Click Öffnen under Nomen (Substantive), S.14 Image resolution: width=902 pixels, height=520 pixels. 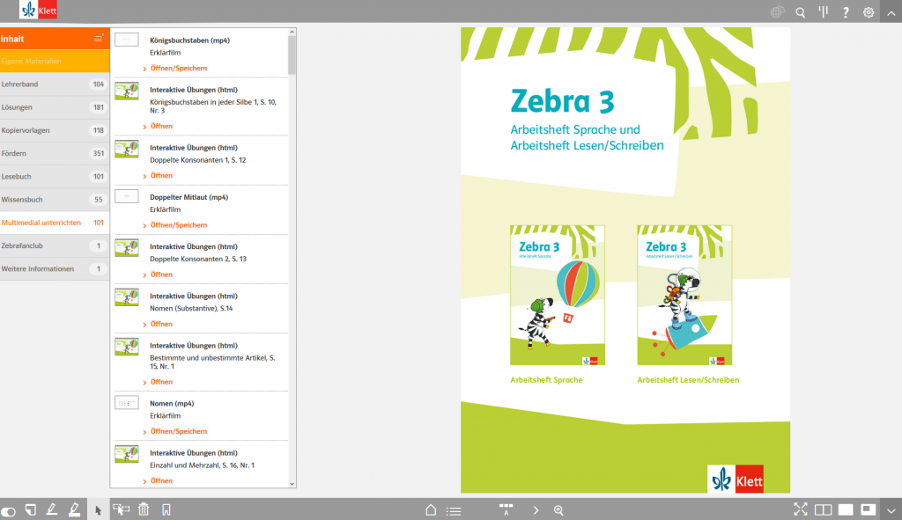coord(161,324)
